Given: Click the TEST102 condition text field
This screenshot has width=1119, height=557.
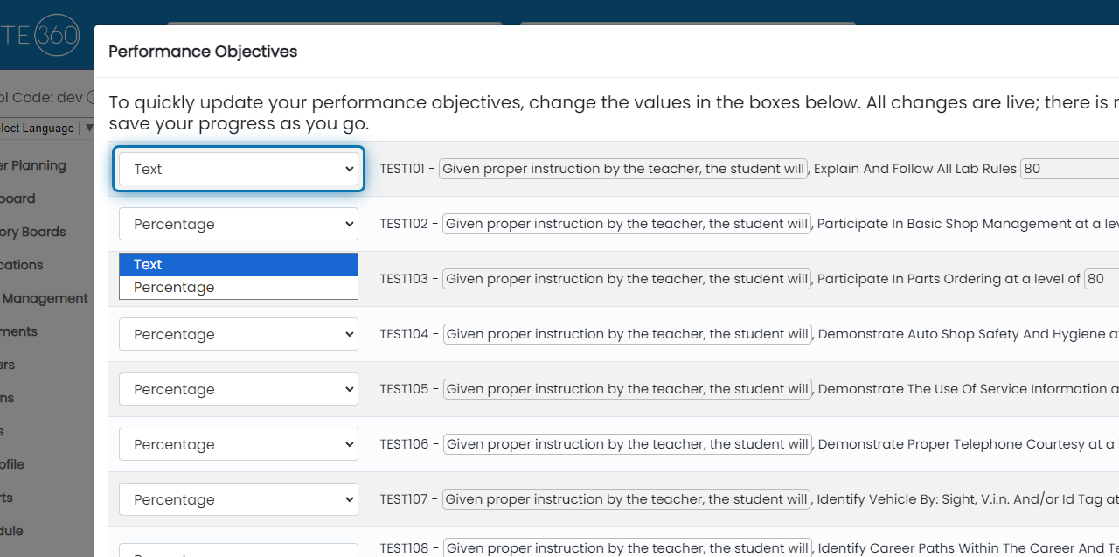Looking at the screenshot, I should [627, 224].
